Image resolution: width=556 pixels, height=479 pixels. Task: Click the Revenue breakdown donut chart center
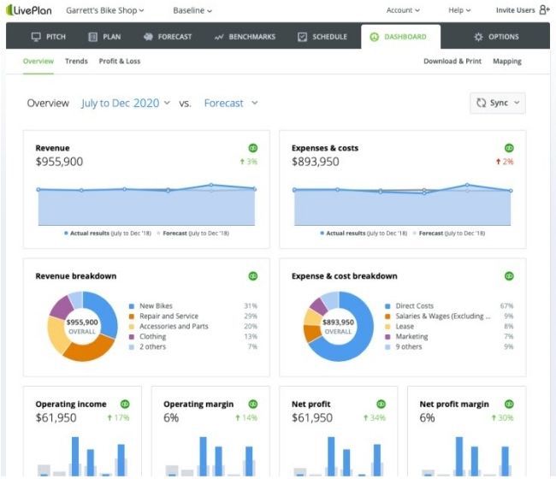82,327
